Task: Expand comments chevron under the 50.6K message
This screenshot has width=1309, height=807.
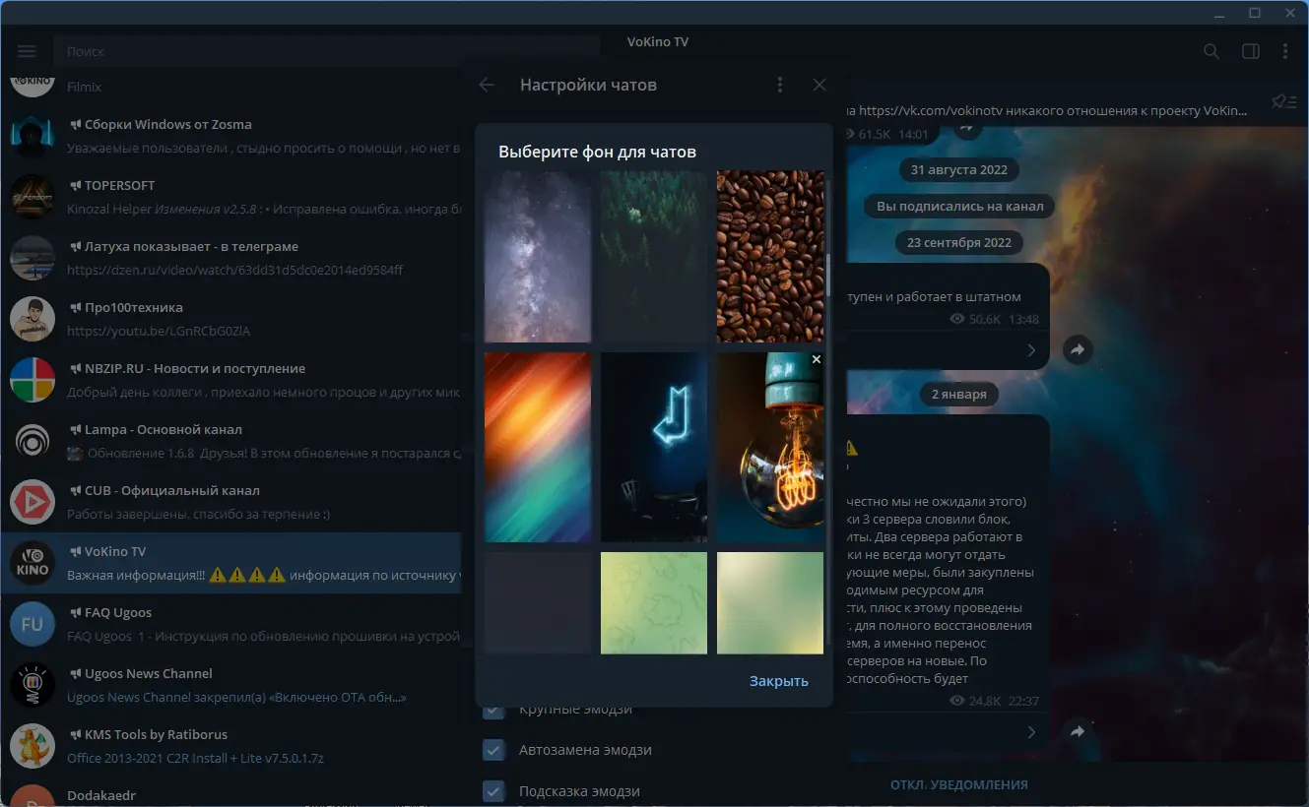Action: (1031, 350)
